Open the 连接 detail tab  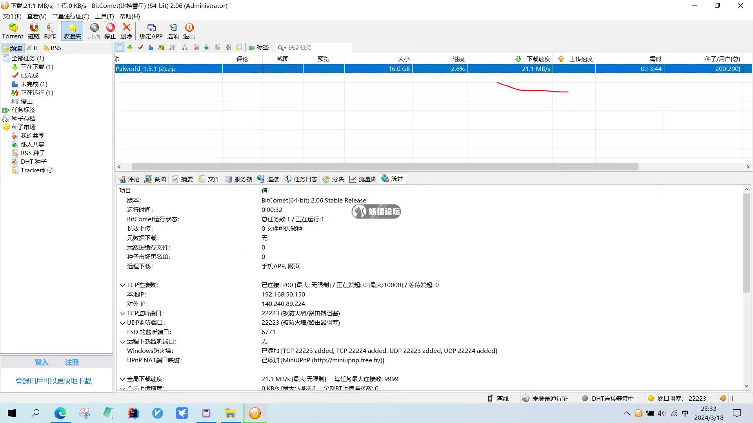tap(268, 179)
